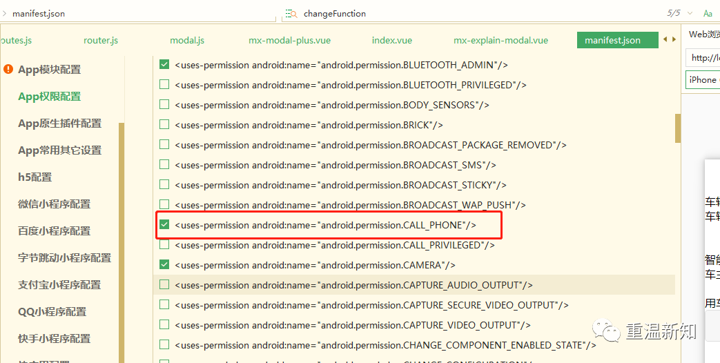Check the CAPTURE_VIDEO_OUTPUT permission box
Screen dimensions: 720x363
[164, 324]
